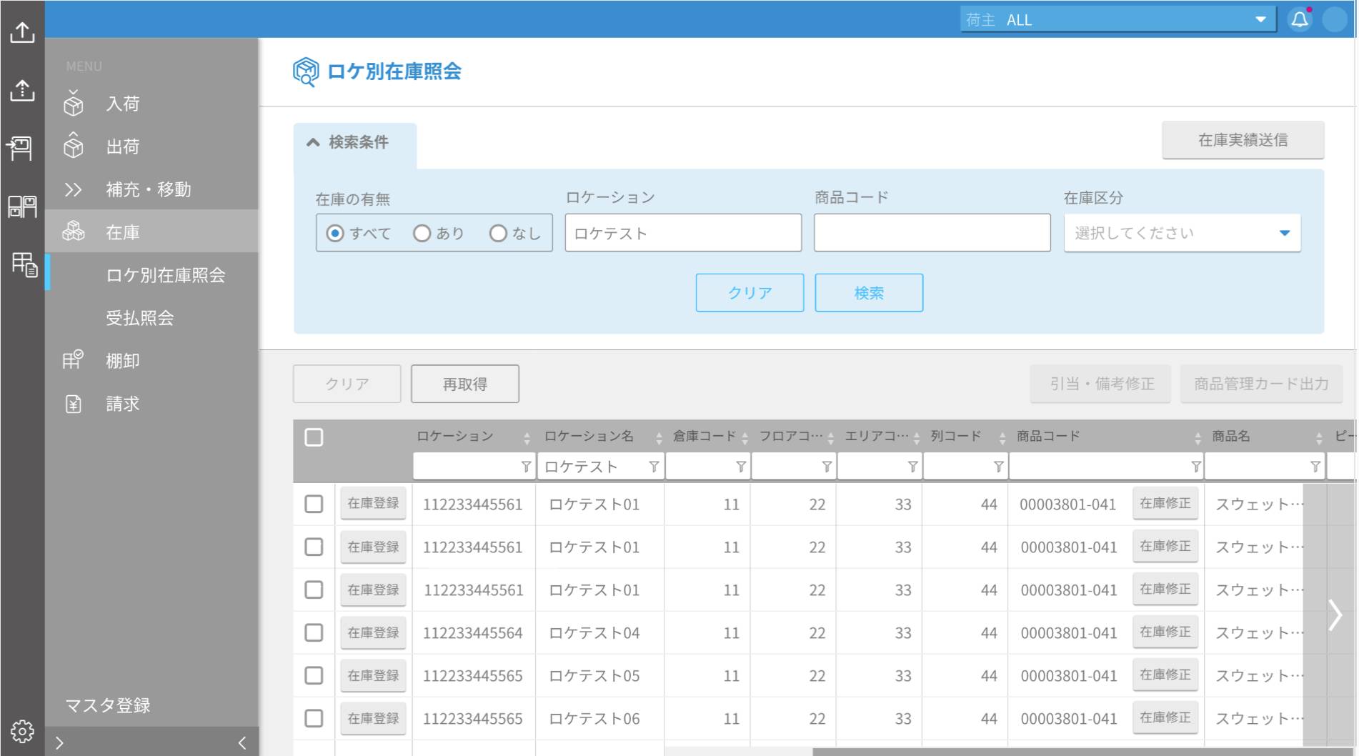
Task: Open マスタ登録 menu item
Action: coord(108,706)
